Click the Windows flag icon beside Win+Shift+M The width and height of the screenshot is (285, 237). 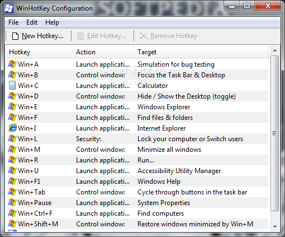12,224
